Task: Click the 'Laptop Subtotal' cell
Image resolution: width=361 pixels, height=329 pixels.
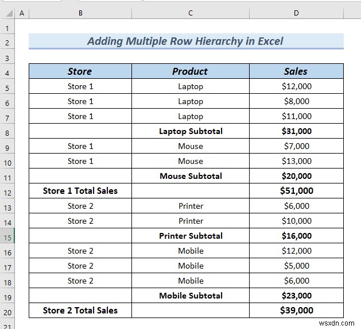Action: [191, 131]
